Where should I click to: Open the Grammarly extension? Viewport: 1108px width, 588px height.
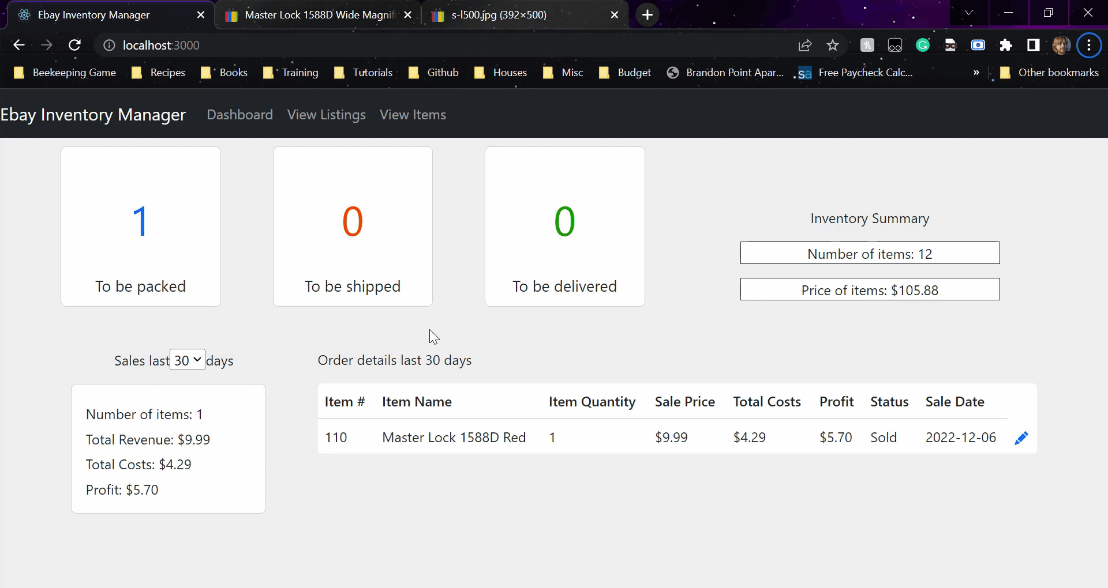point(923,45)
